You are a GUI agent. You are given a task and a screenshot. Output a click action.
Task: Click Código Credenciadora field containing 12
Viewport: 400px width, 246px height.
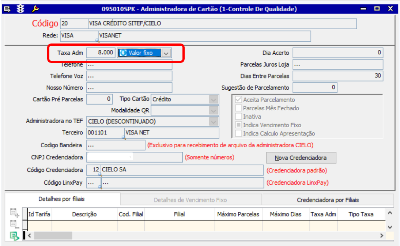(94, 170)
